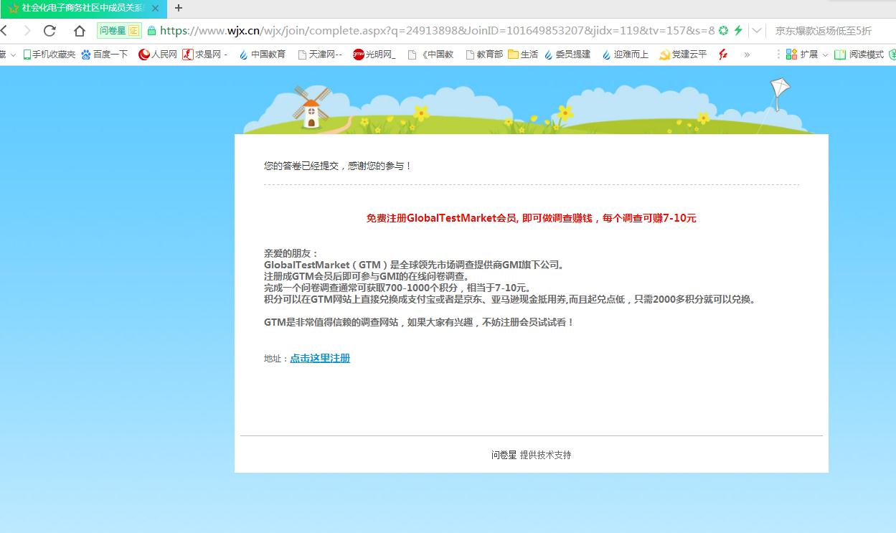This screenshot has width=896, height=533.
Task: Open the 扩展 extensions menu
Action: click(807, 54)
